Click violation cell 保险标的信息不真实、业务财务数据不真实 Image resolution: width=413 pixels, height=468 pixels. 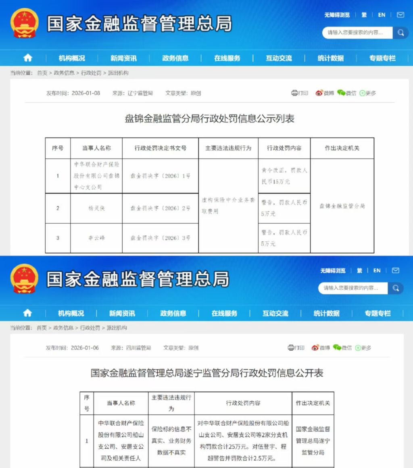point(171,441)
